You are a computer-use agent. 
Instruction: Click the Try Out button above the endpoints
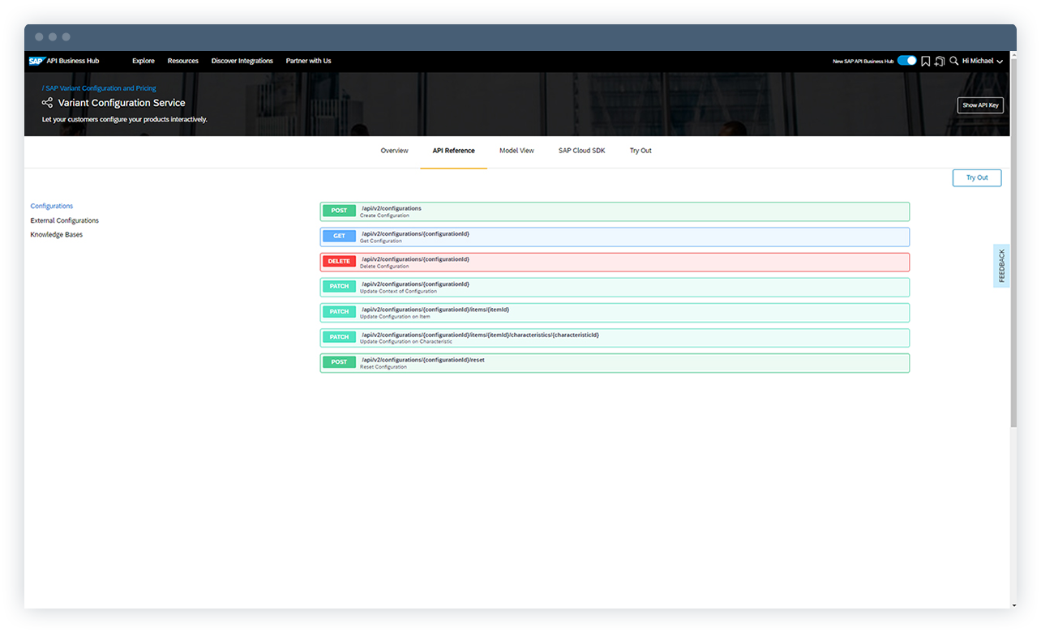[977, 177]
